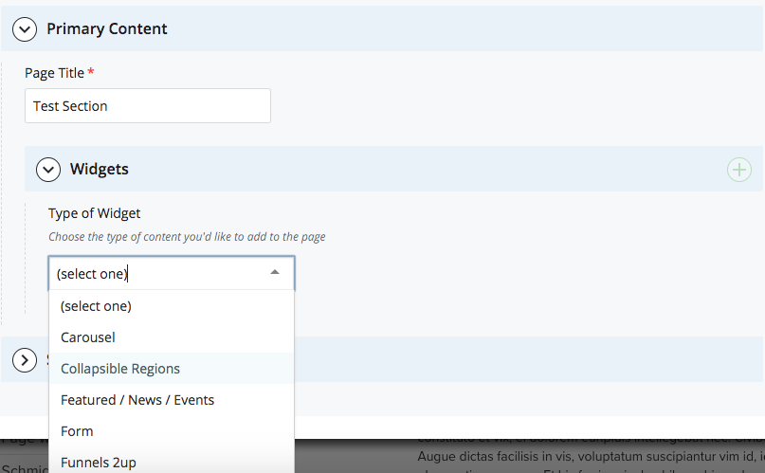765x473 pixels.
Task: Click the Type of Widget label
Action: [x=94, y=213]
